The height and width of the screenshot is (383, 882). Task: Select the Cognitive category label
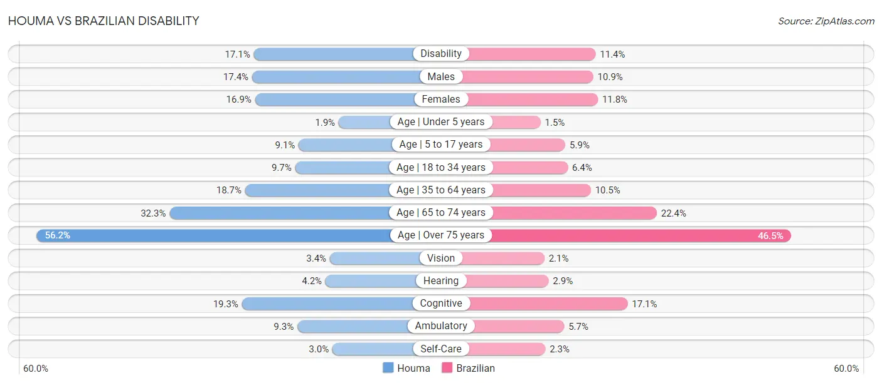click(441, 304)
